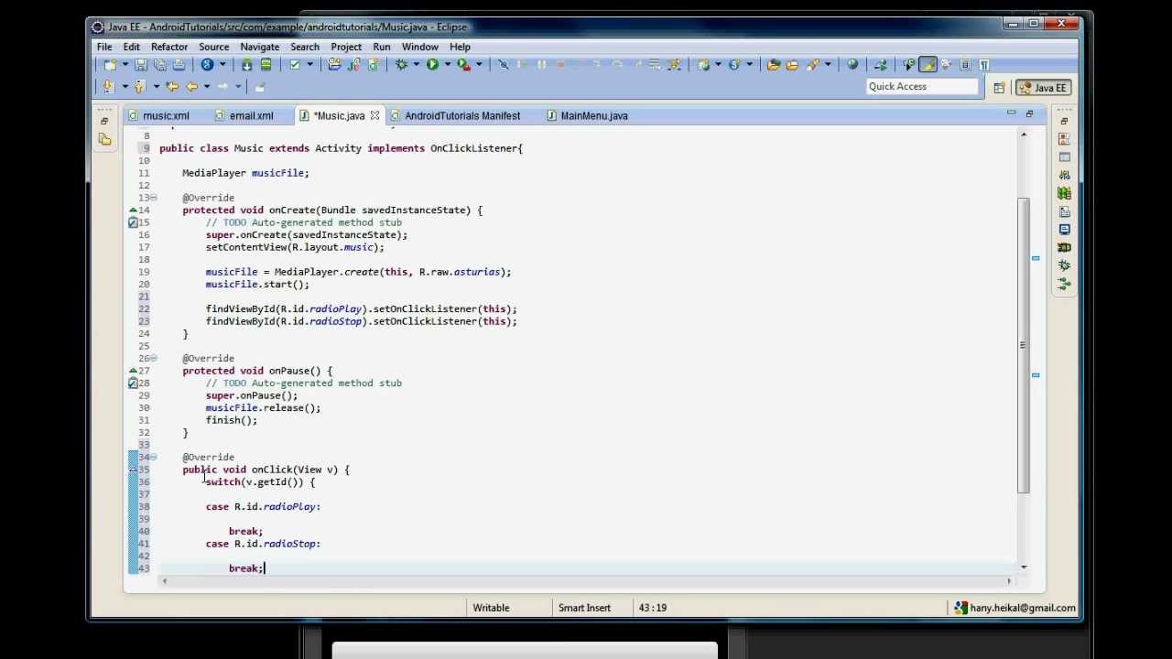The image size is (1172, 659).
Task: Open the Navigate menu
Action: point(259,47)
